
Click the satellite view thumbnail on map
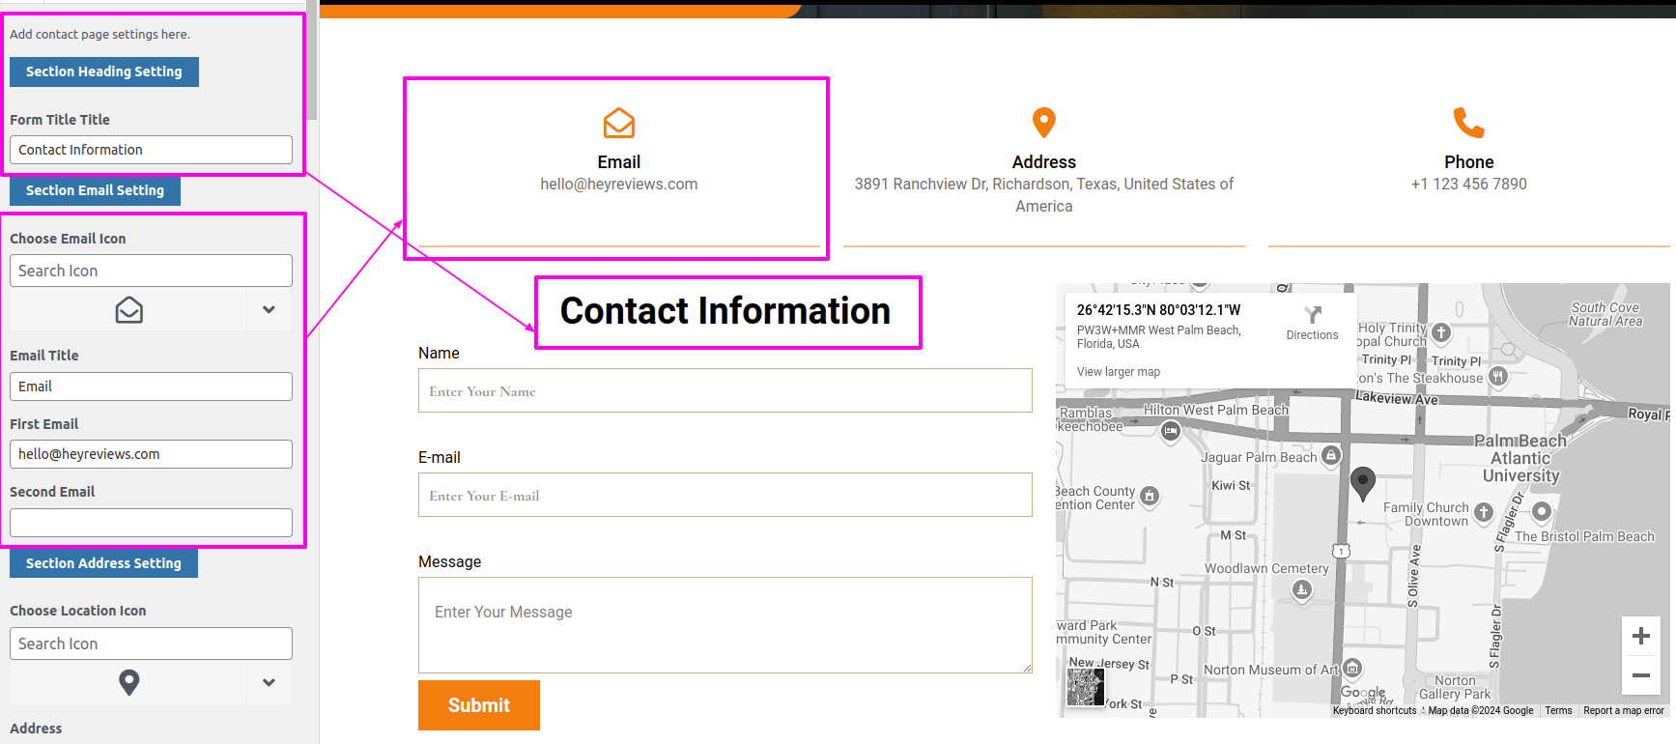click(x=1086, y=686)
